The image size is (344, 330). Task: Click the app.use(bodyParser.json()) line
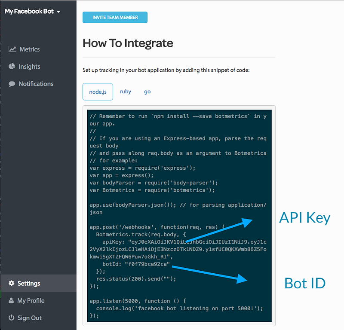click(178, 205)
